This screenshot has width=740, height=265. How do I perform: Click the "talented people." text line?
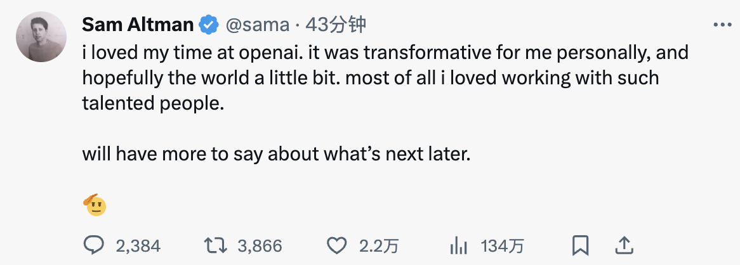click(154, 103)
